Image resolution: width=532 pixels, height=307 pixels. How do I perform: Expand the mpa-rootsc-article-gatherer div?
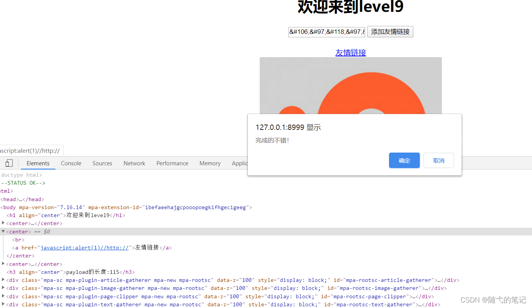click(x=3, y=280)
